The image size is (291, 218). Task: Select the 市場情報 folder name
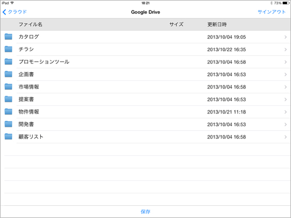29,87
